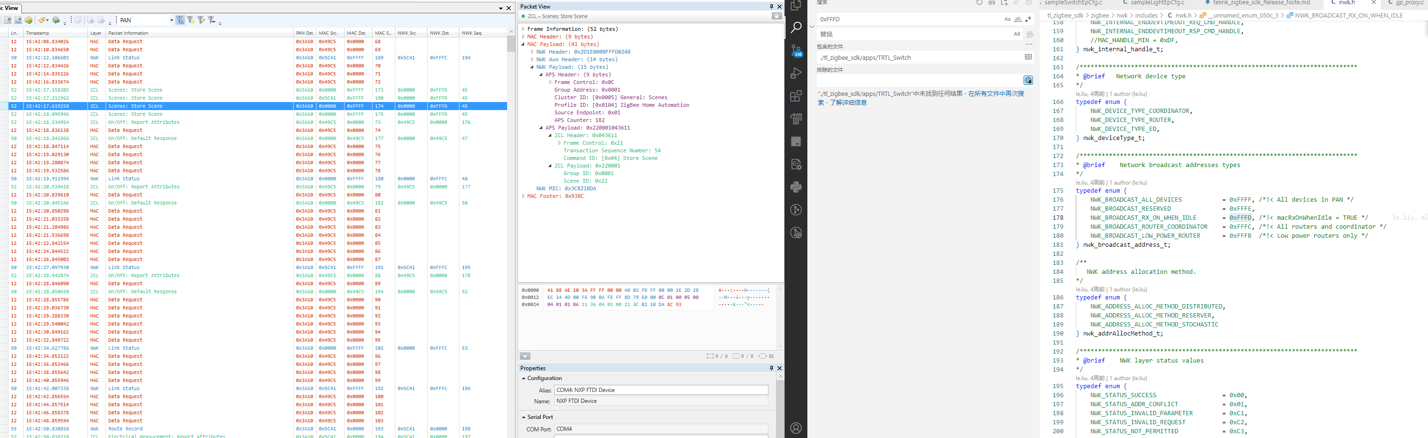Click the yellow reload capture icon
Image resolution: width=1428 pixels, height=438 pixels.
tap(28, 20)
